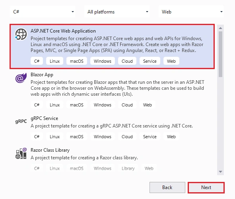Click the Linux tag under gRPC Service

(55, 136)
